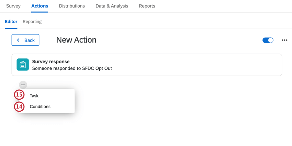This screenshot has width=292, height=146.
Task: Click the New Action title to rename
Action: coord(76,40)
